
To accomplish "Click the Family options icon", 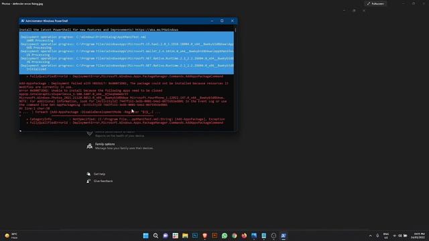I will pos(89,146).
